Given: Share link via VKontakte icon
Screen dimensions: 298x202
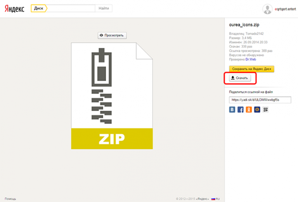Looking at the screenshot, I should coord(232,110).
